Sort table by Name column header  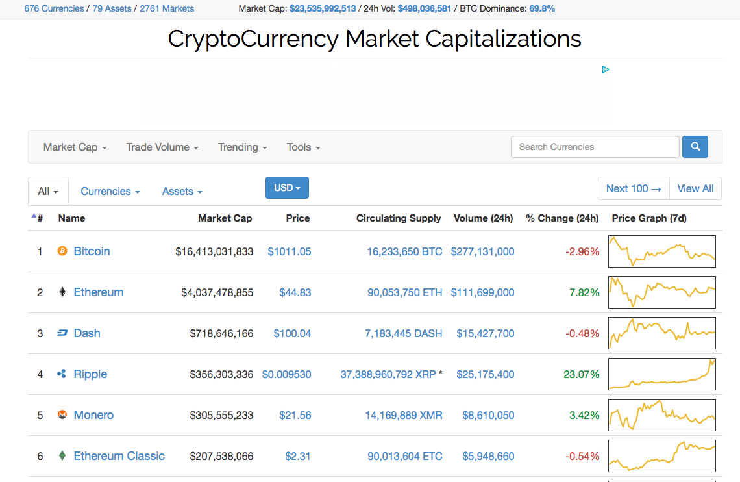(72, 218)
